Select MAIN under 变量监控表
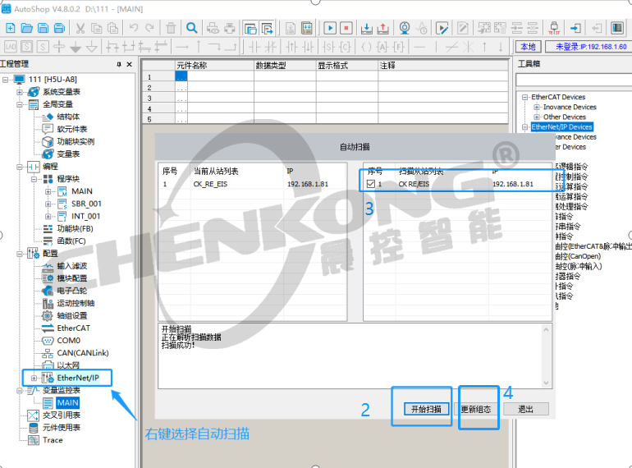Screen dimensions: 632x468 pyautogui.click(x=67, y=402)
